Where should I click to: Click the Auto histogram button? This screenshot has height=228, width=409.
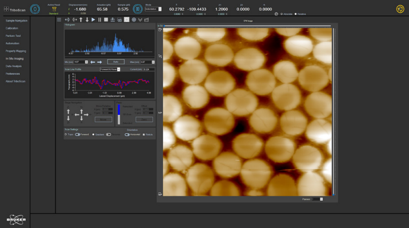pyautogui.click(x=115, y=62)
